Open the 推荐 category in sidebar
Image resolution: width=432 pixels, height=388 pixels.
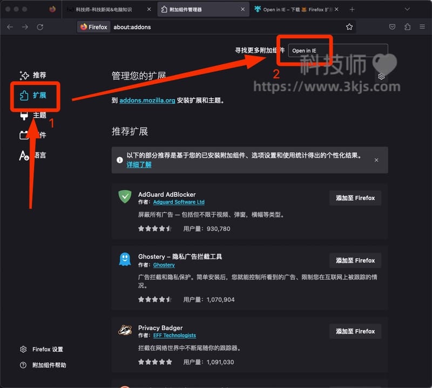point(33,75)
